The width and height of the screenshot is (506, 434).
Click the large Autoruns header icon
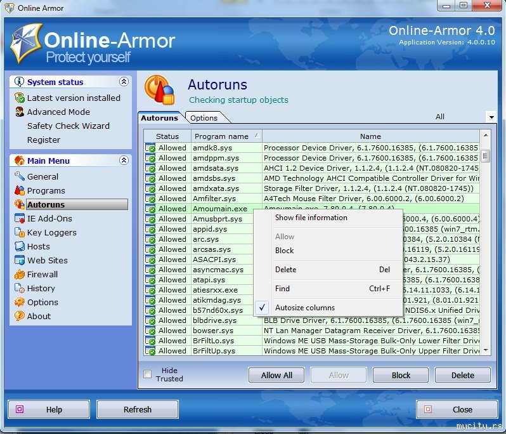pos(160,89)
